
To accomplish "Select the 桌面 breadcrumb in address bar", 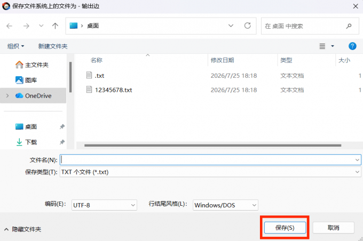I will click(x=93, y=26).
